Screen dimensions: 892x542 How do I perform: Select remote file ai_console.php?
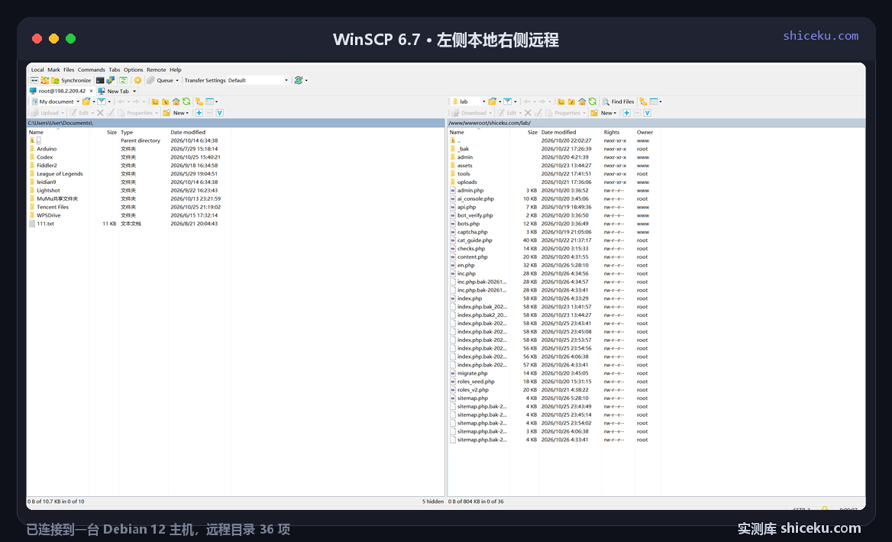(476, 199)
